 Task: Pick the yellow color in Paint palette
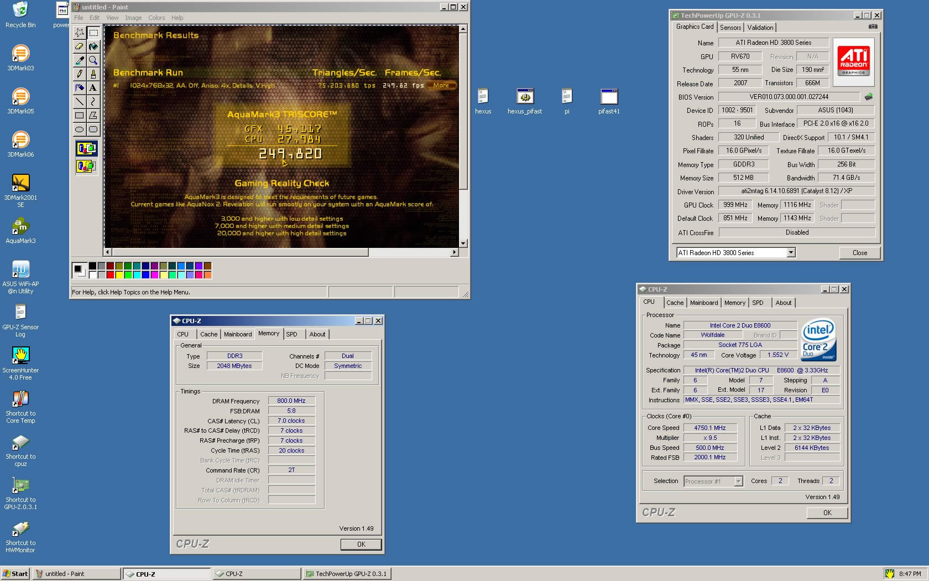(119, 274)
